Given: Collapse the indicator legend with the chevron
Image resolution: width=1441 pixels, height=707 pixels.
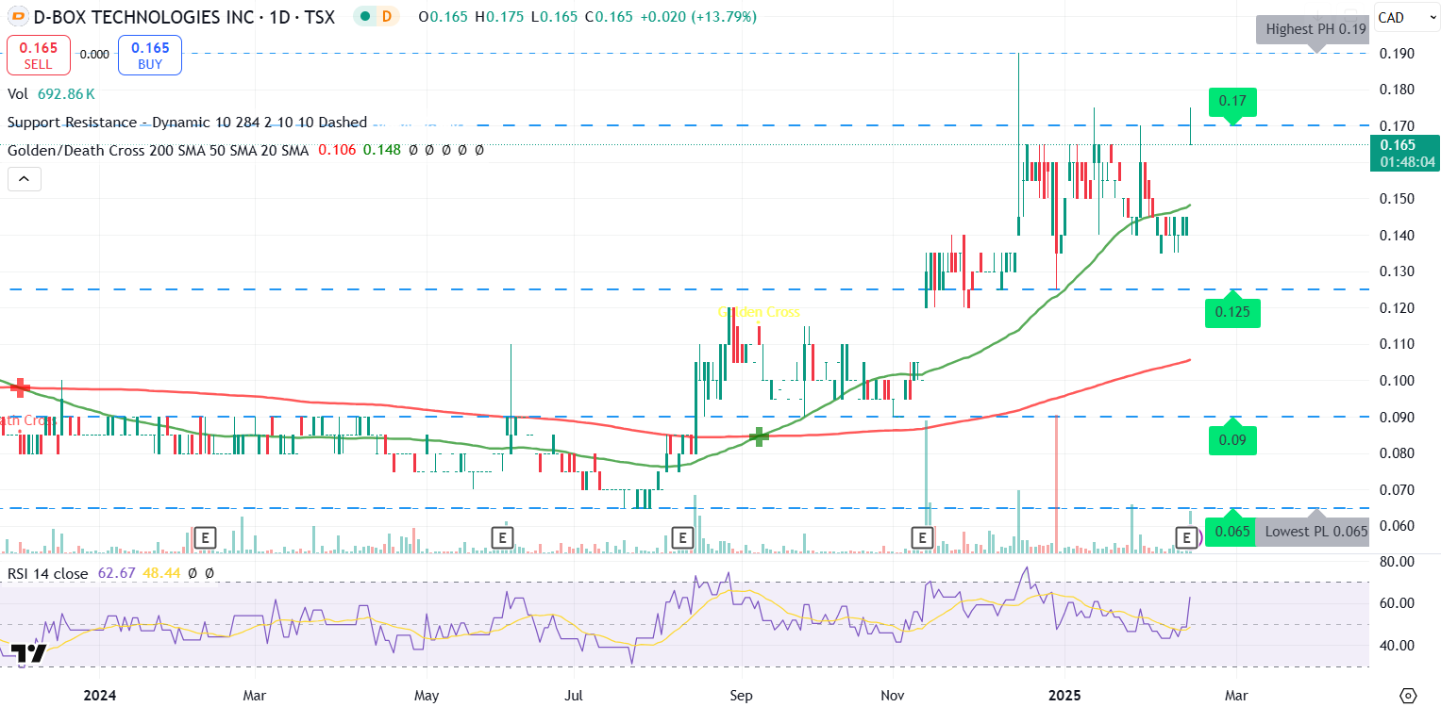Looking at the screenshot, I should [24, 178].
